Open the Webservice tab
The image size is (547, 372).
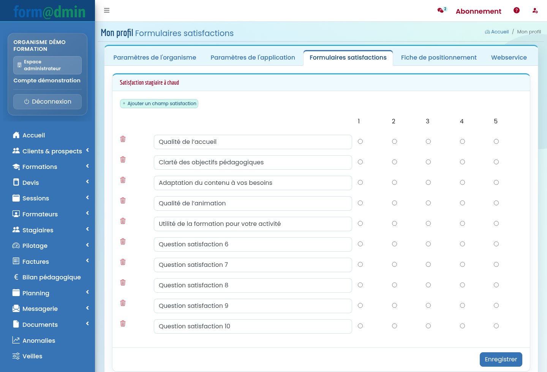point(509,58)
